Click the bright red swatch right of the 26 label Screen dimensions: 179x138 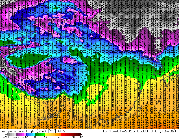point(62,134)
